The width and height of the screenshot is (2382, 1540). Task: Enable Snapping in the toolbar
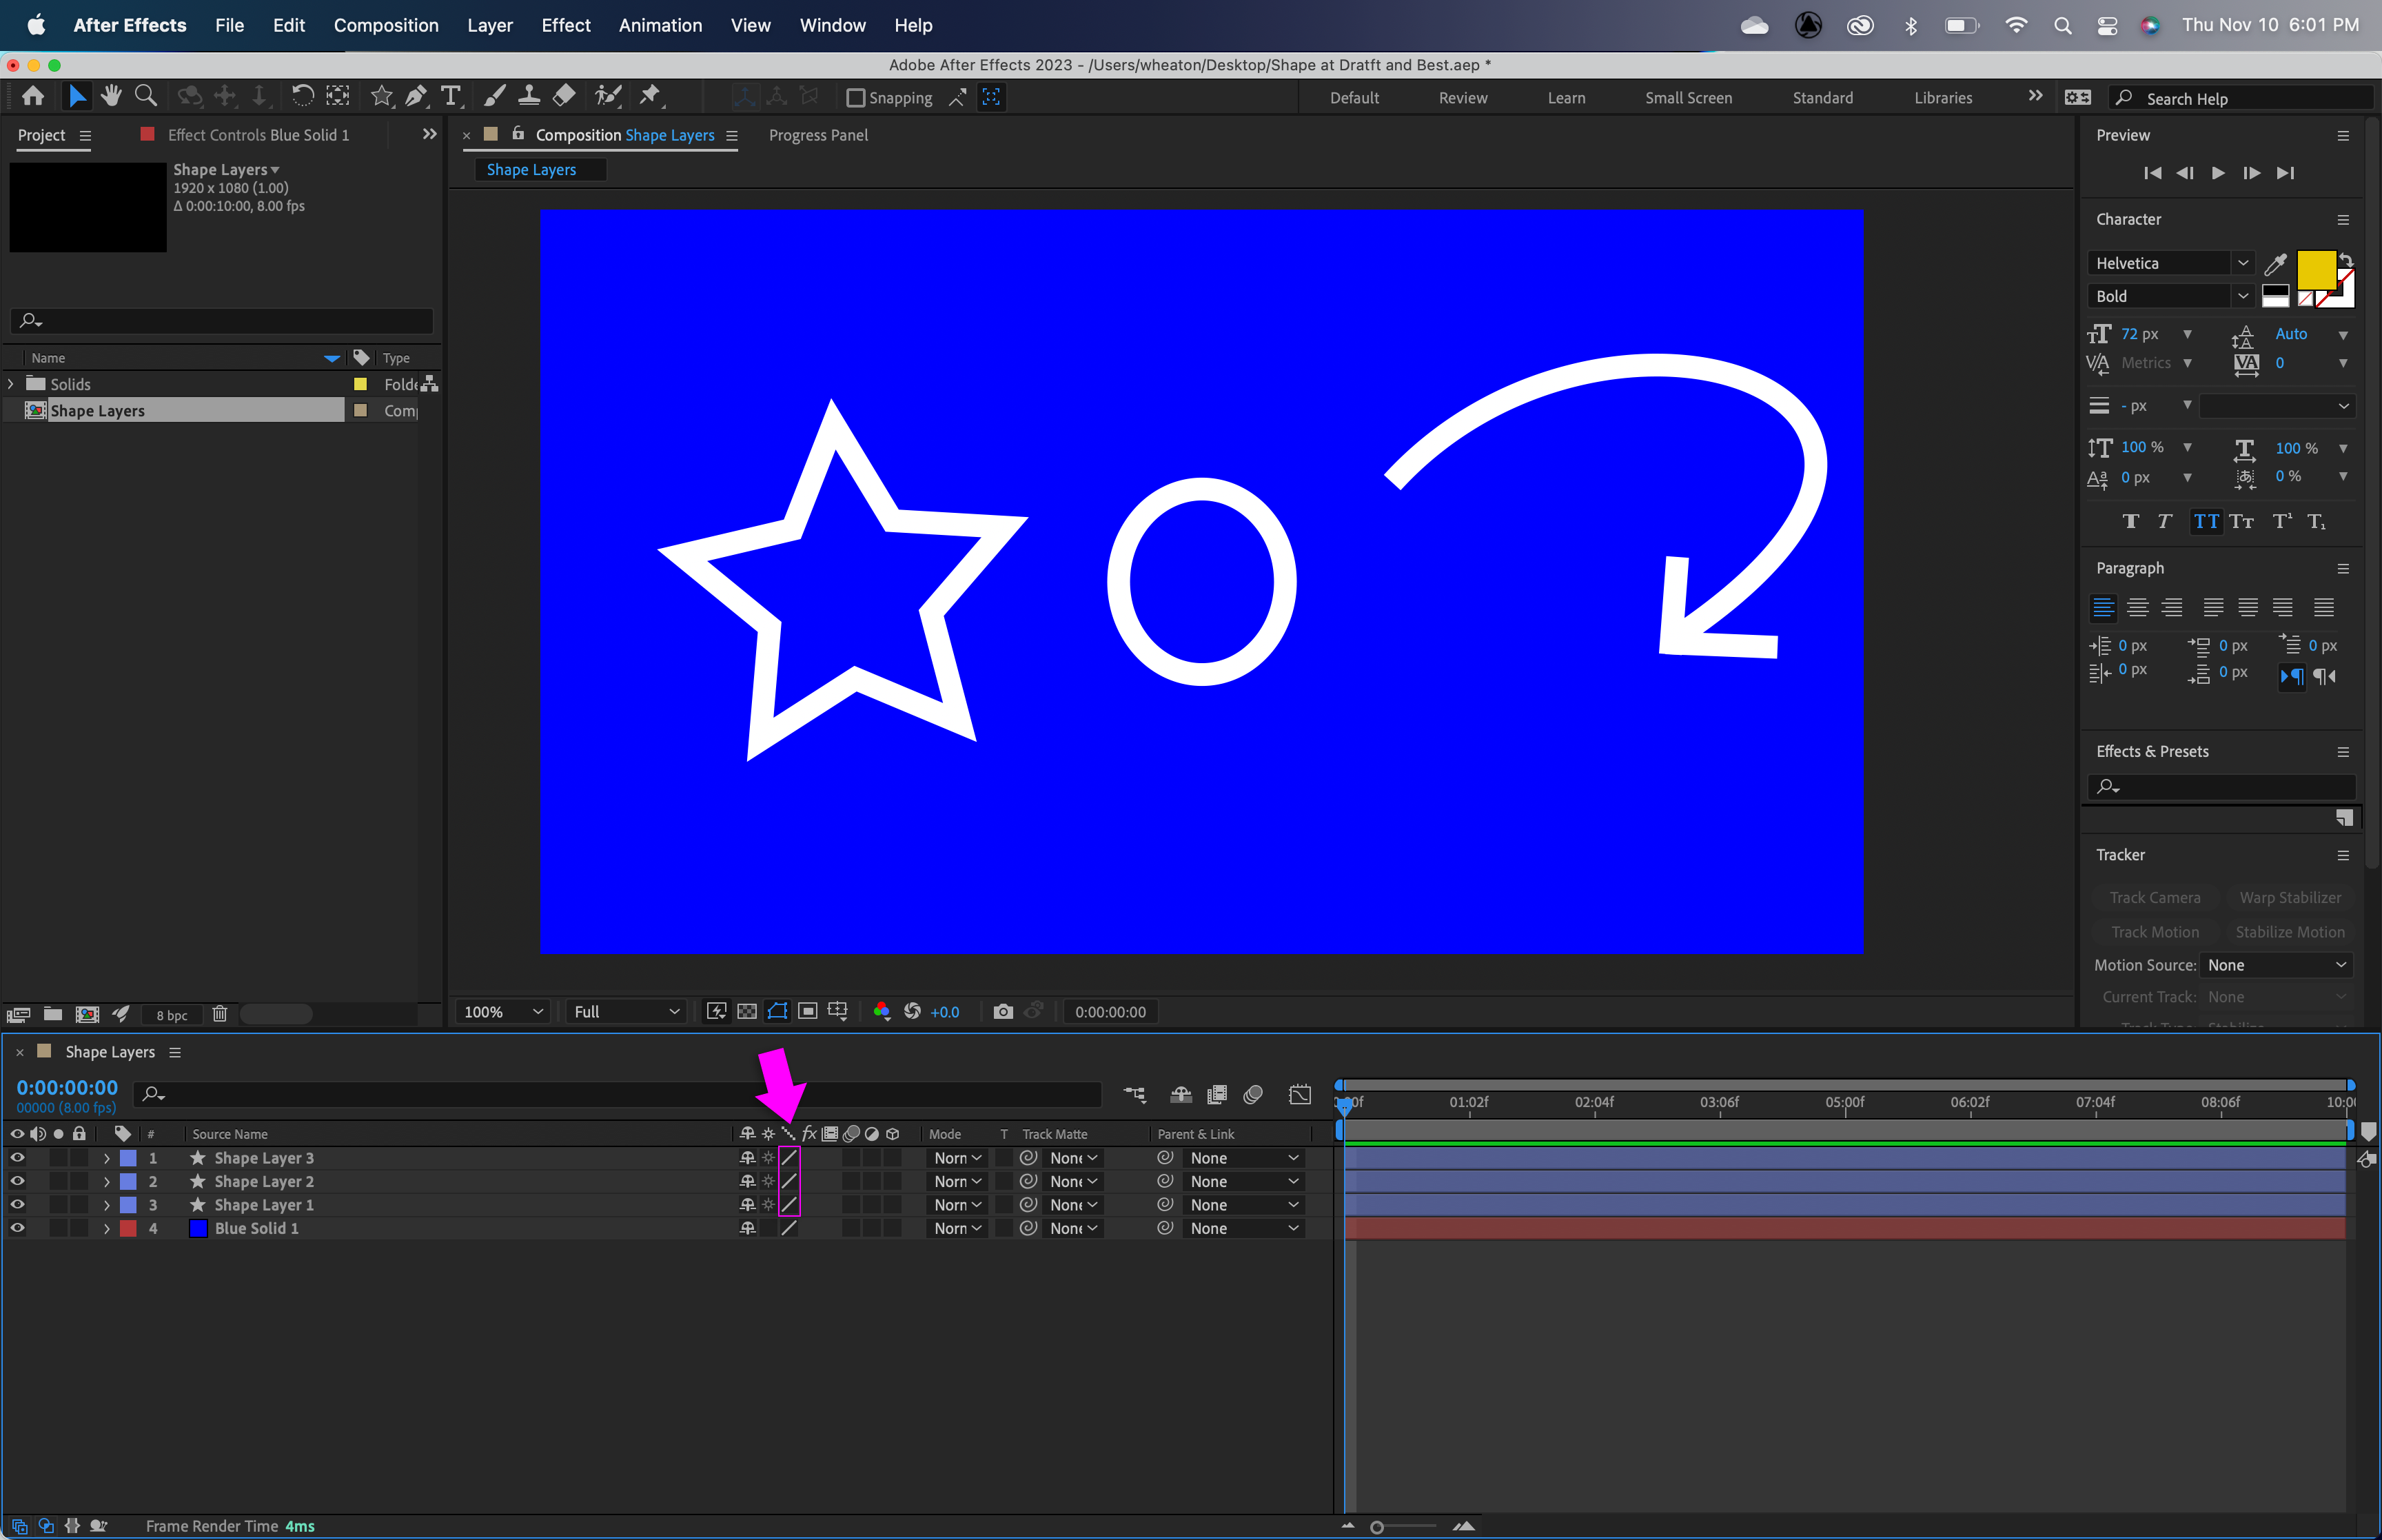click(x=857, y=97)
